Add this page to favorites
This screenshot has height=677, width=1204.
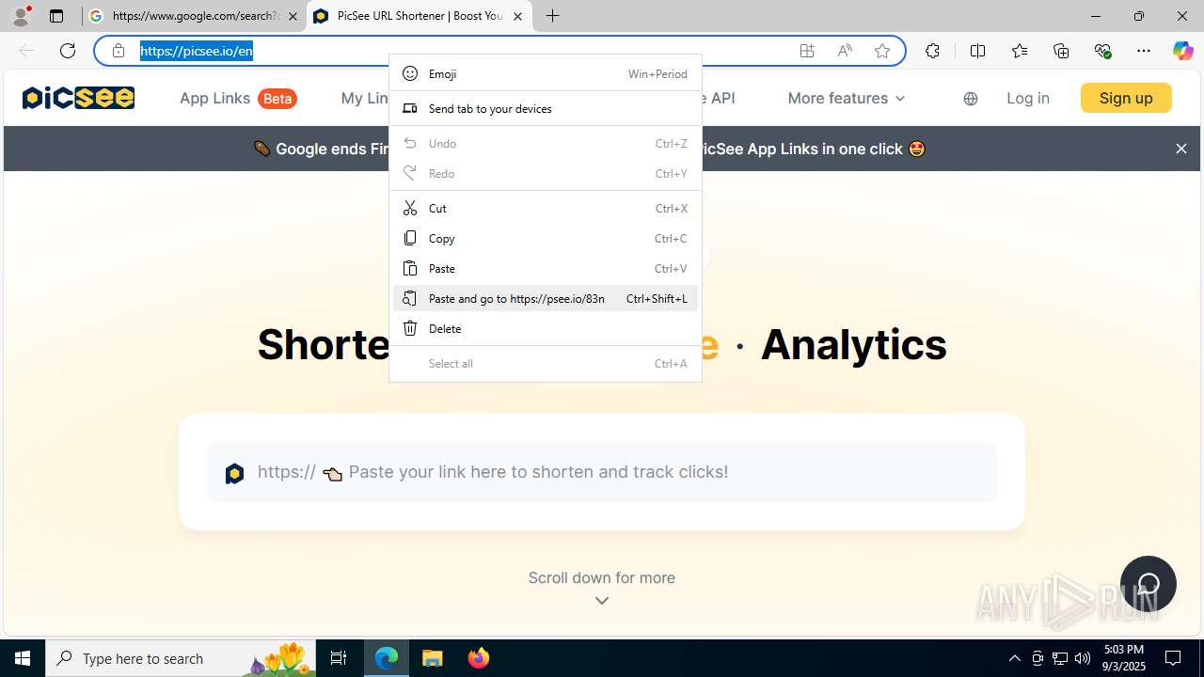pos(882,51)
